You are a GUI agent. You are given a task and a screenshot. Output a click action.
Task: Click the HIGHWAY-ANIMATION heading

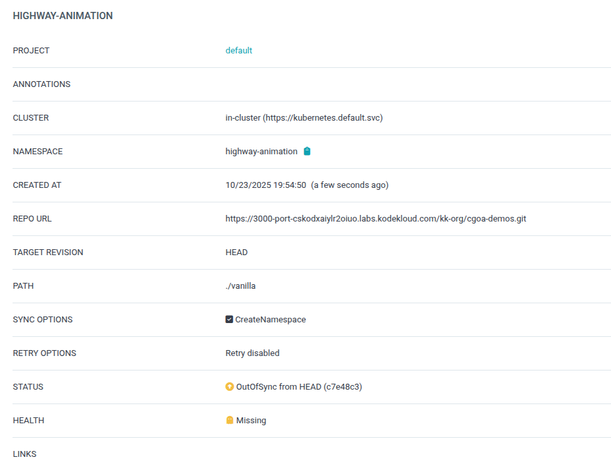coord(63,16)
